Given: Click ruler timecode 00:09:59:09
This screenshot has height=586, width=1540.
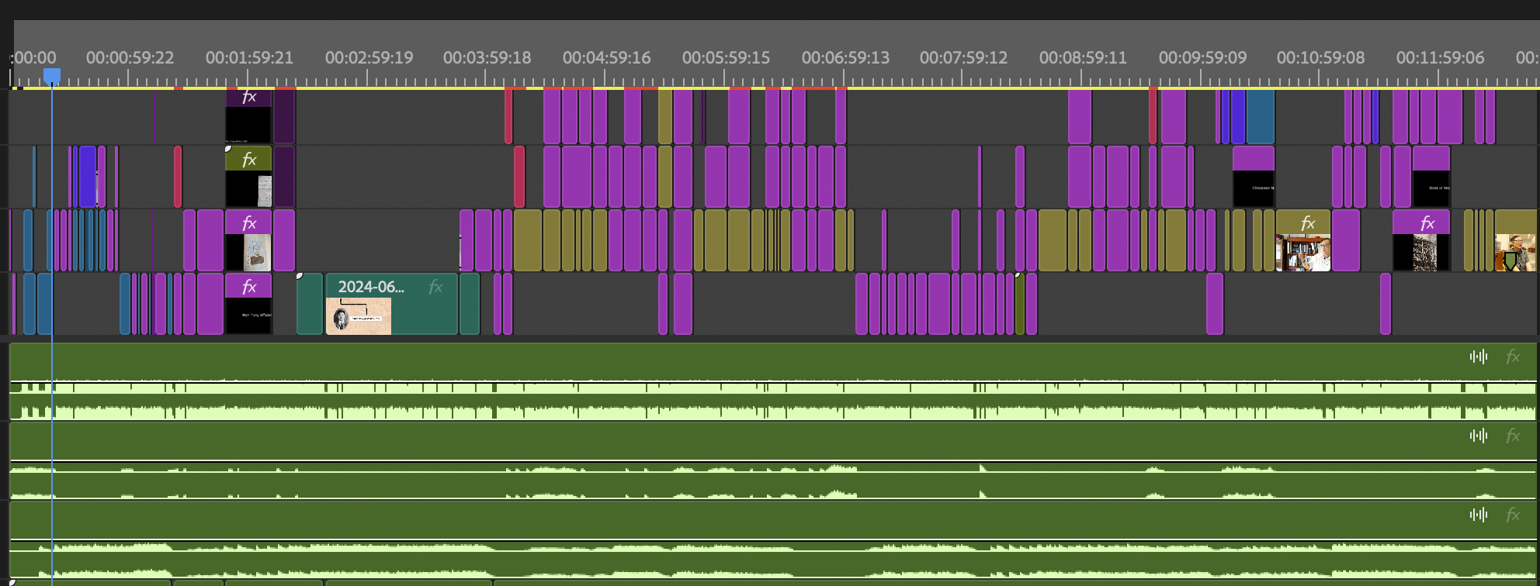Looking at the screenshot, I should pyautogui.click(x=1203, y=57).
